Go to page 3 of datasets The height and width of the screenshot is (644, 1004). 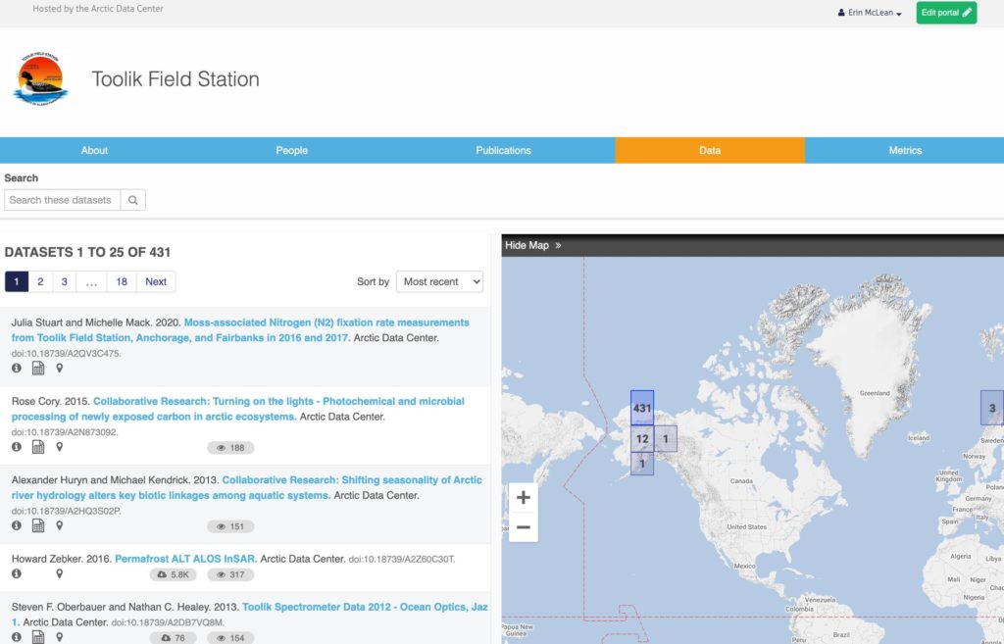click(x=64, y=281)
